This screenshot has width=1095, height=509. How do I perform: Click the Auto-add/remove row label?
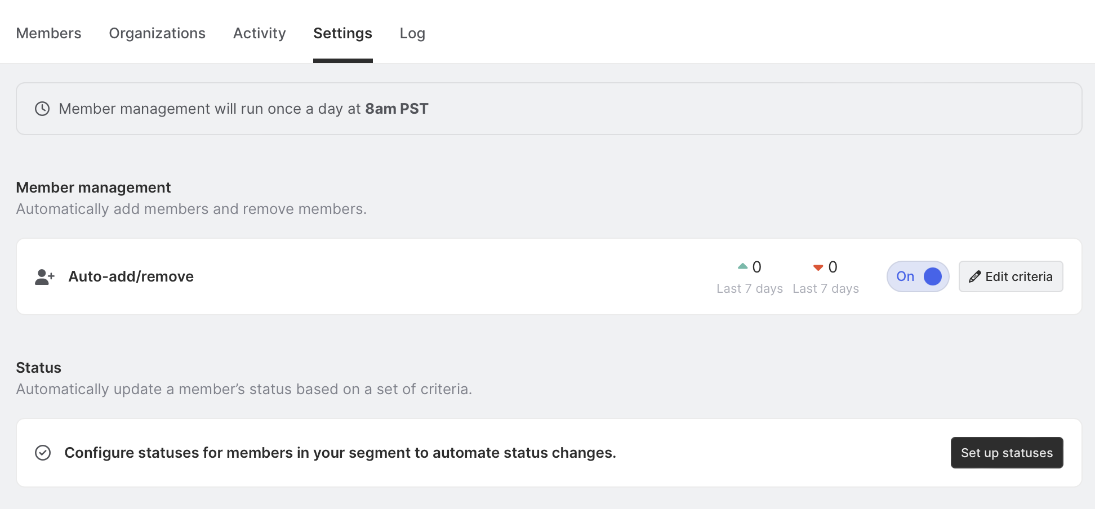click(131, 276)
